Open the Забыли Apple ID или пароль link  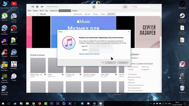click(89, 54)
